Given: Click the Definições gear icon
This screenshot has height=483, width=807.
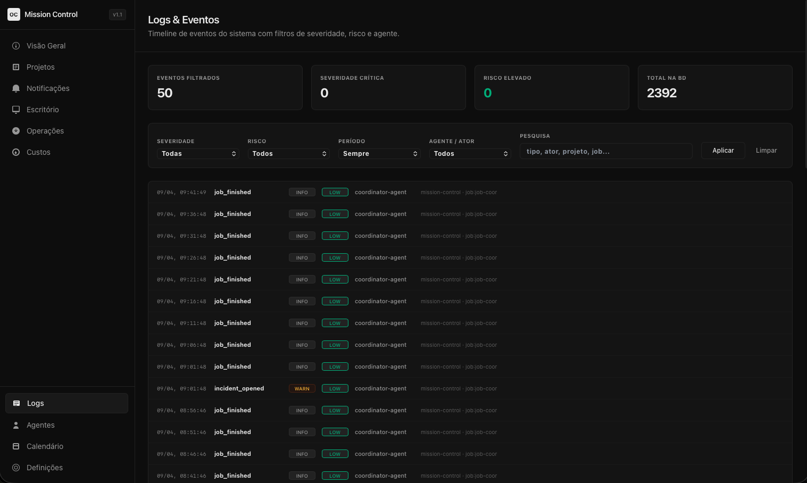Looking at the screenshot, I should coord(16,468).
